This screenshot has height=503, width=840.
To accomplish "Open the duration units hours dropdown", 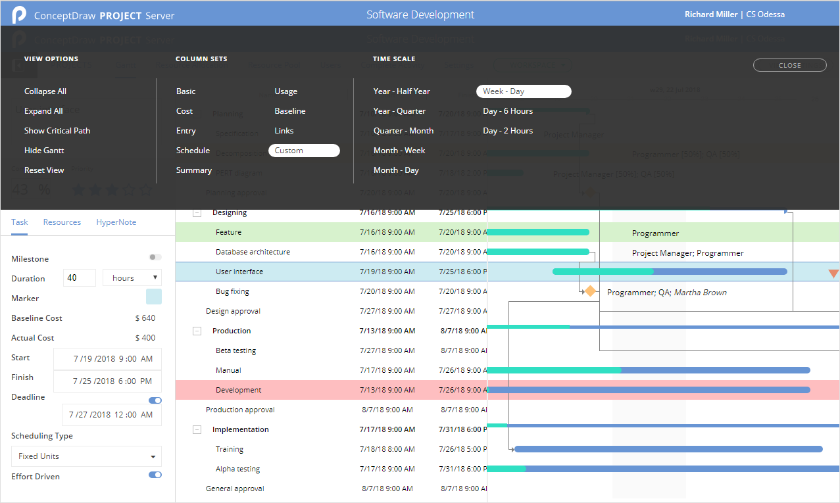I will click(132, 278).
